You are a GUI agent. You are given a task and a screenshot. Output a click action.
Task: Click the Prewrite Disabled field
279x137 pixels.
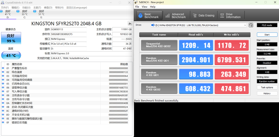(x=267, y=63)
